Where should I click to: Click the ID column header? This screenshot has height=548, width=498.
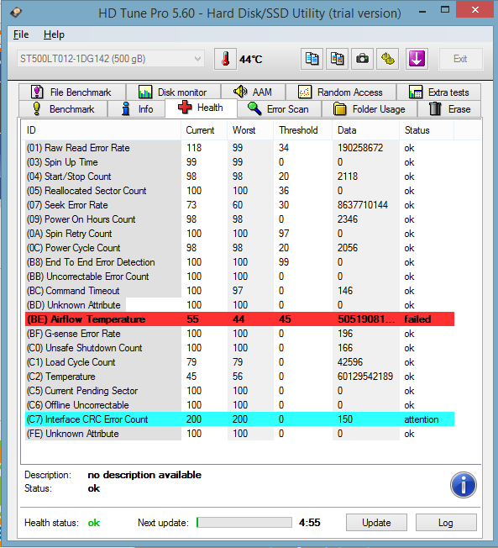click(x=102, y=130)
